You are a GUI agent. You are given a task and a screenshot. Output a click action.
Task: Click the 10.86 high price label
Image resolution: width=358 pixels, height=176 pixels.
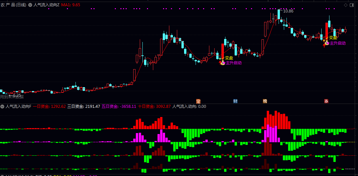288,11
